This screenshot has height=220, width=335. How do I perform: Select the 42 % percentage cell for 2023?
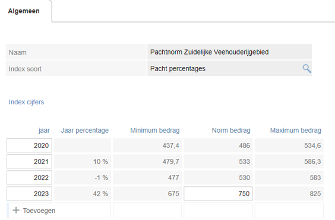pyautogui.click(x=83, y=193)
